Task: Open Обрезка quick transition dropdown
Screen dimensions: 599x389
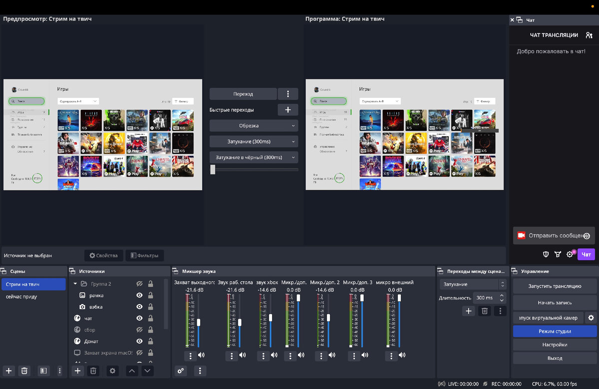Action: (x=254, y=126)
